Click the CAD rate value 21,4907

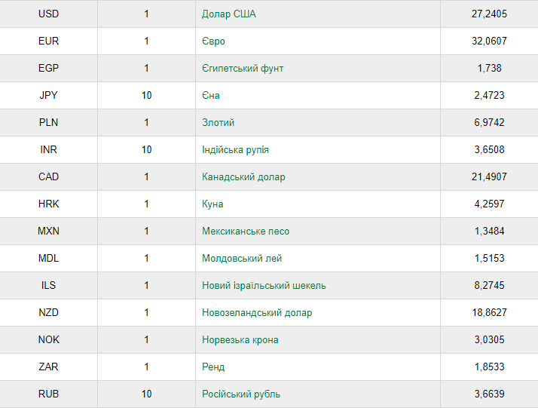point(489,177)
